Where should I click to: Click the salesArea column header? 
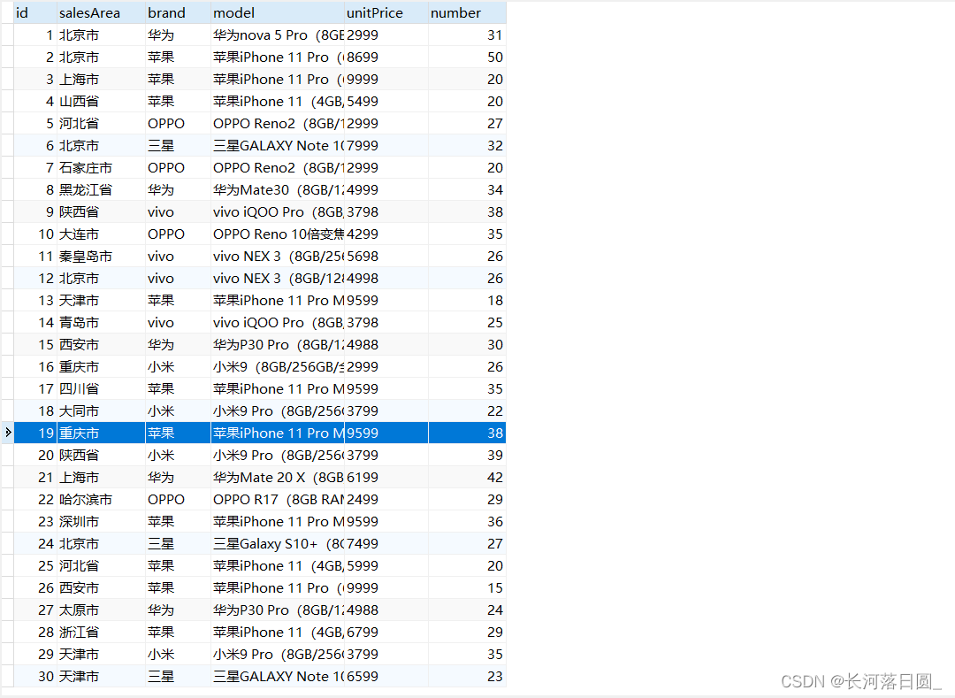(101, 12)
